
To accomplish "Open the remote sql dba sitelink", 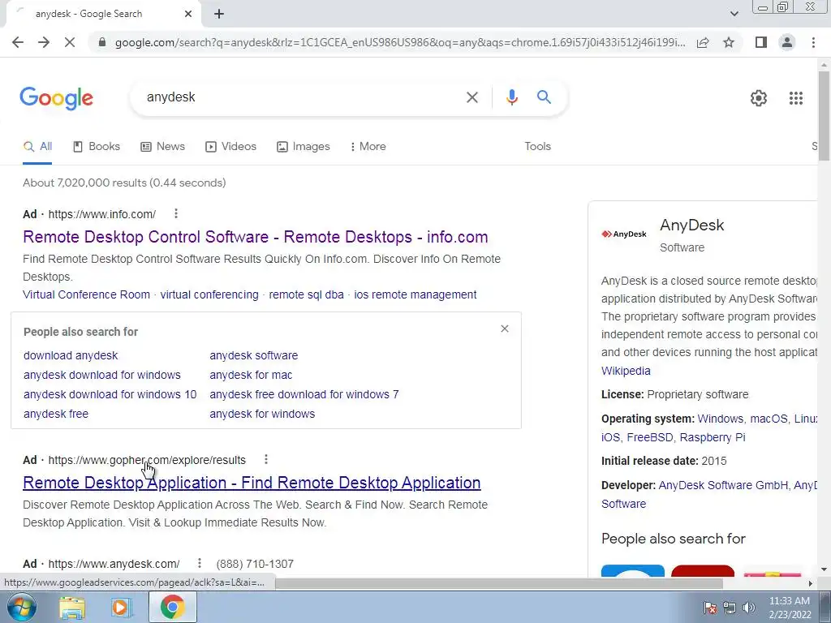I will (x=306, y=294).
